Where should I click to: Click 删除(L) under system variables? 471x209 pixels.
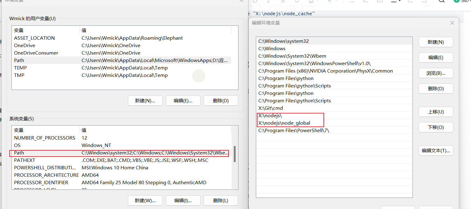tap(221, 201)
